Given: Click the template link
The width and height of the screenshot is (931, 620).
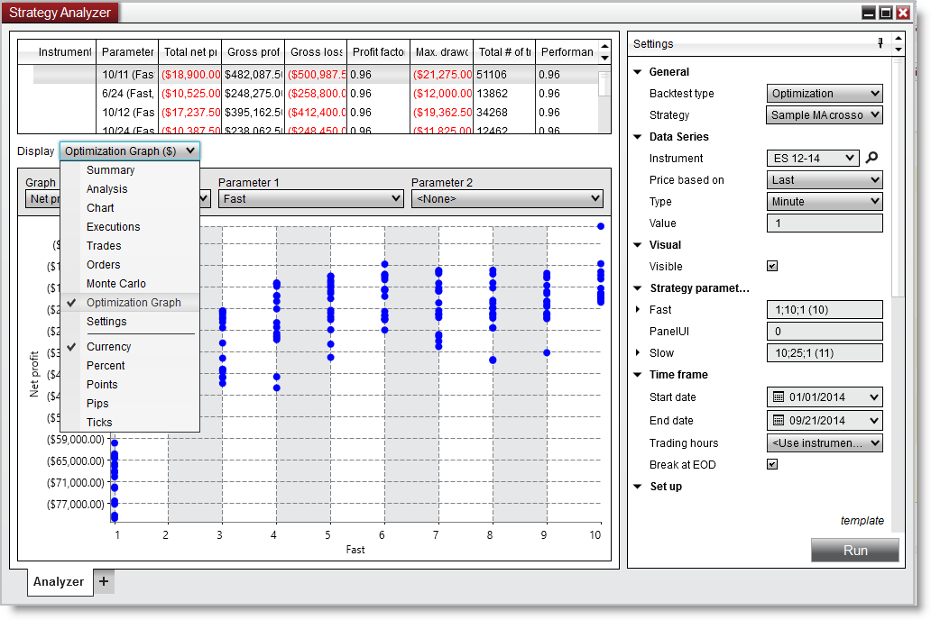Looking at the screenshot, I should (862, 521).
